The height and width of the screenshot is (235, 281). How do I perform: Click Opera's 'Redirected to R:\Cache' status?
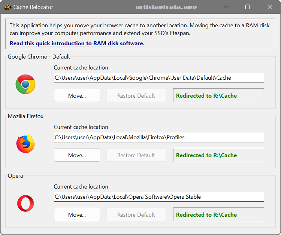click(x=218, y=214)
